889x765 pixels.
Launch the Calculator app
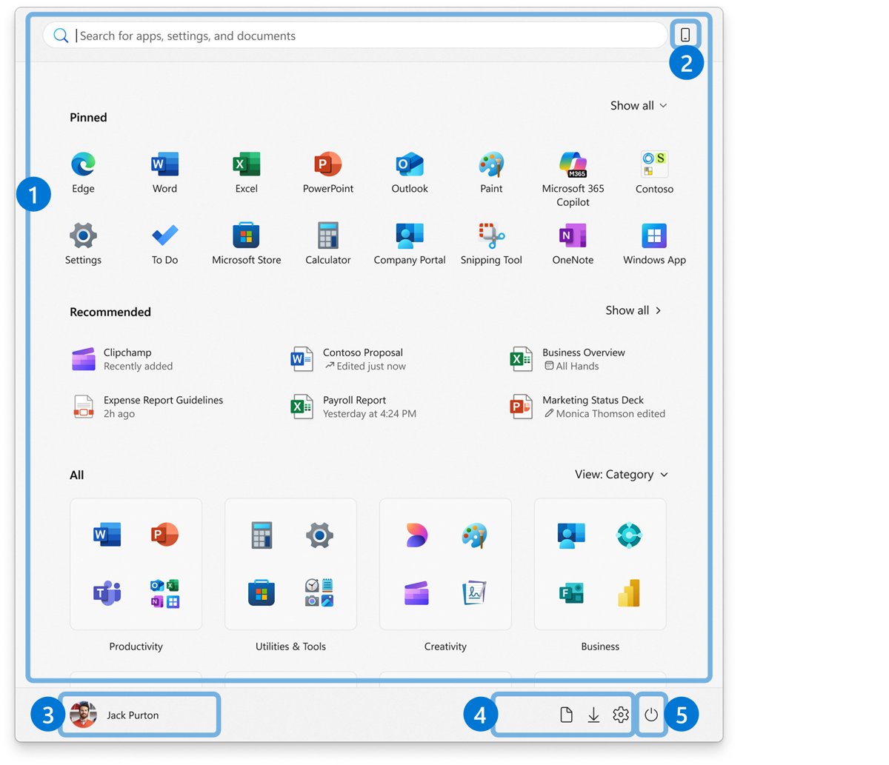pyautogui.click(x=328, y=244)
